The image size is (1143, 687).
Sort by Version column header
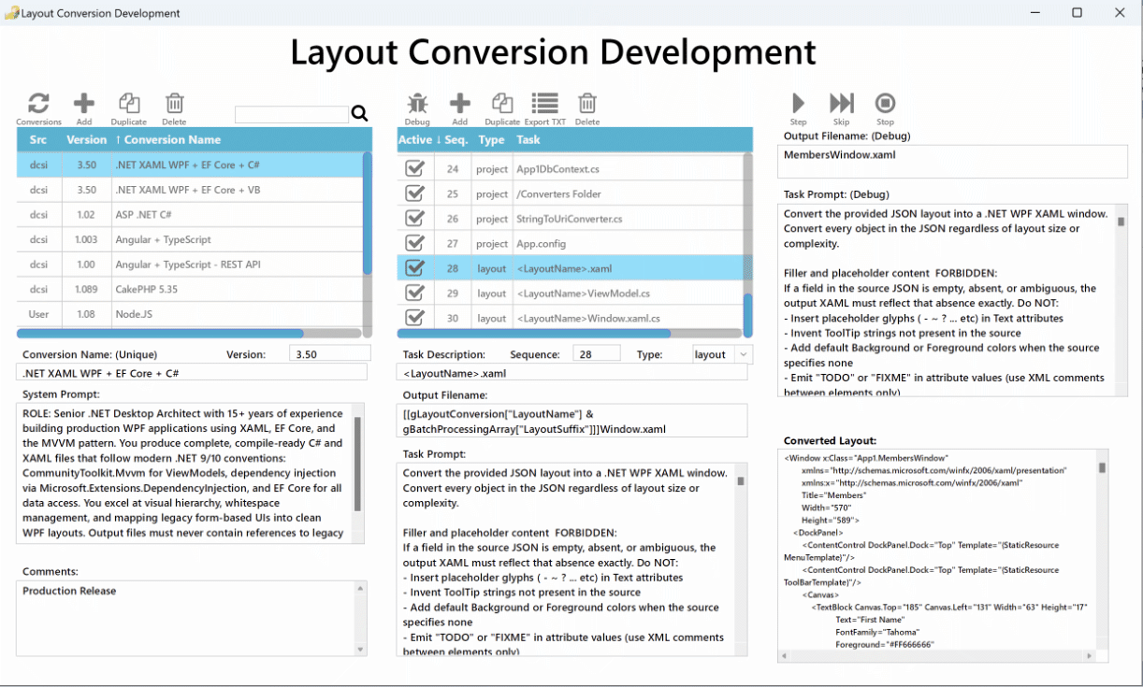pos(86,139)
